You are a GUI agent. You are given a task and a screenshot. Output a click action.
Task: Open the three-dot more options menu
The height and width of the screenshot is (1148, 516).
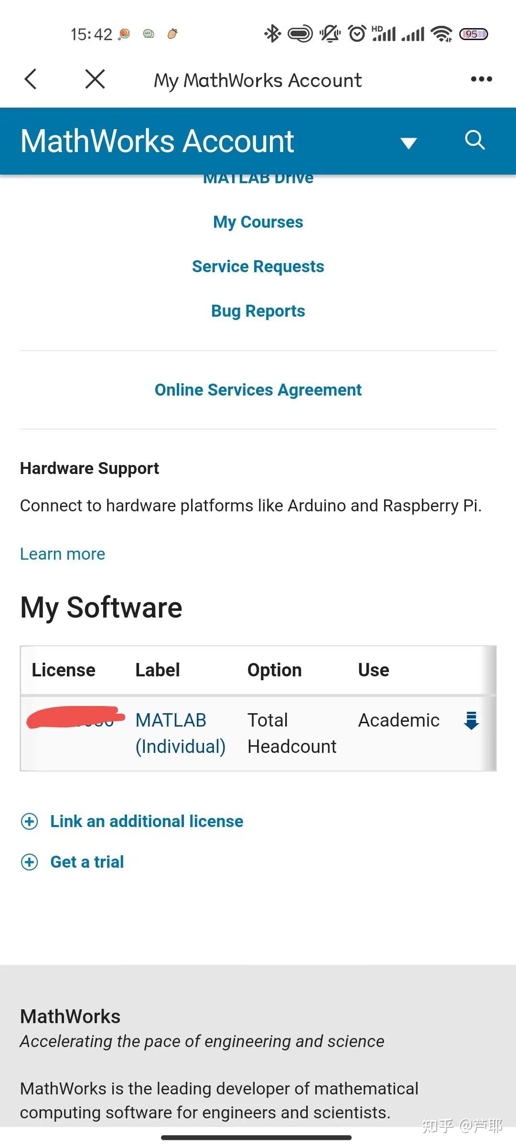tap(481, 79)
